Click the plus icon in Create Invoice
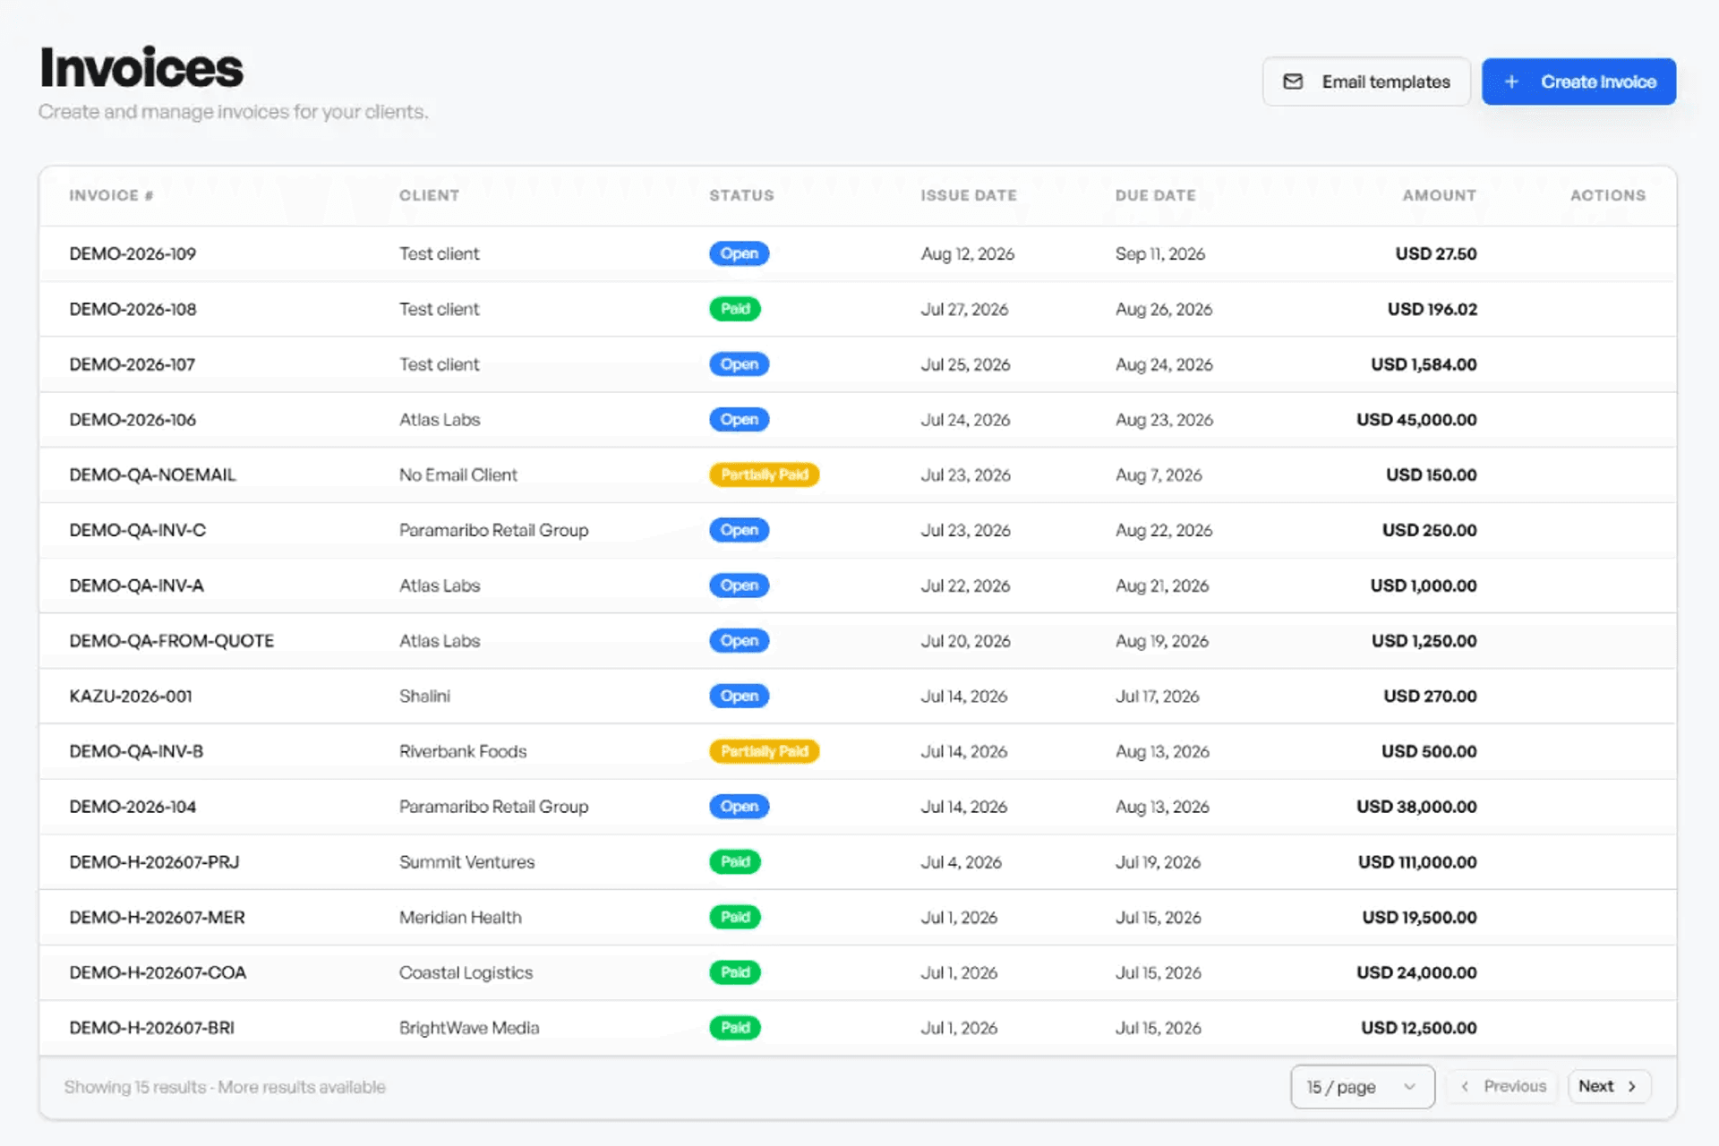This screenshot has height=1146, width=1719. 1511,81
